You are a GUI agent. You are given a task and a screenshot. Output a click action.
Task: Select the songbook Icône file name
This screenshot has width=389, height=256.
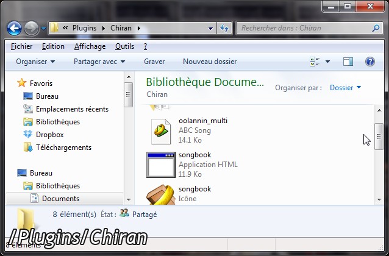click(194, 189)
